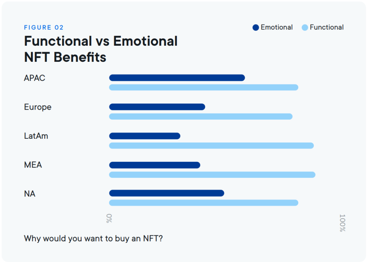The width and height of the screenshot is (368, 262).
Task: Click the LatAm region label
Action: pos(36,136)
